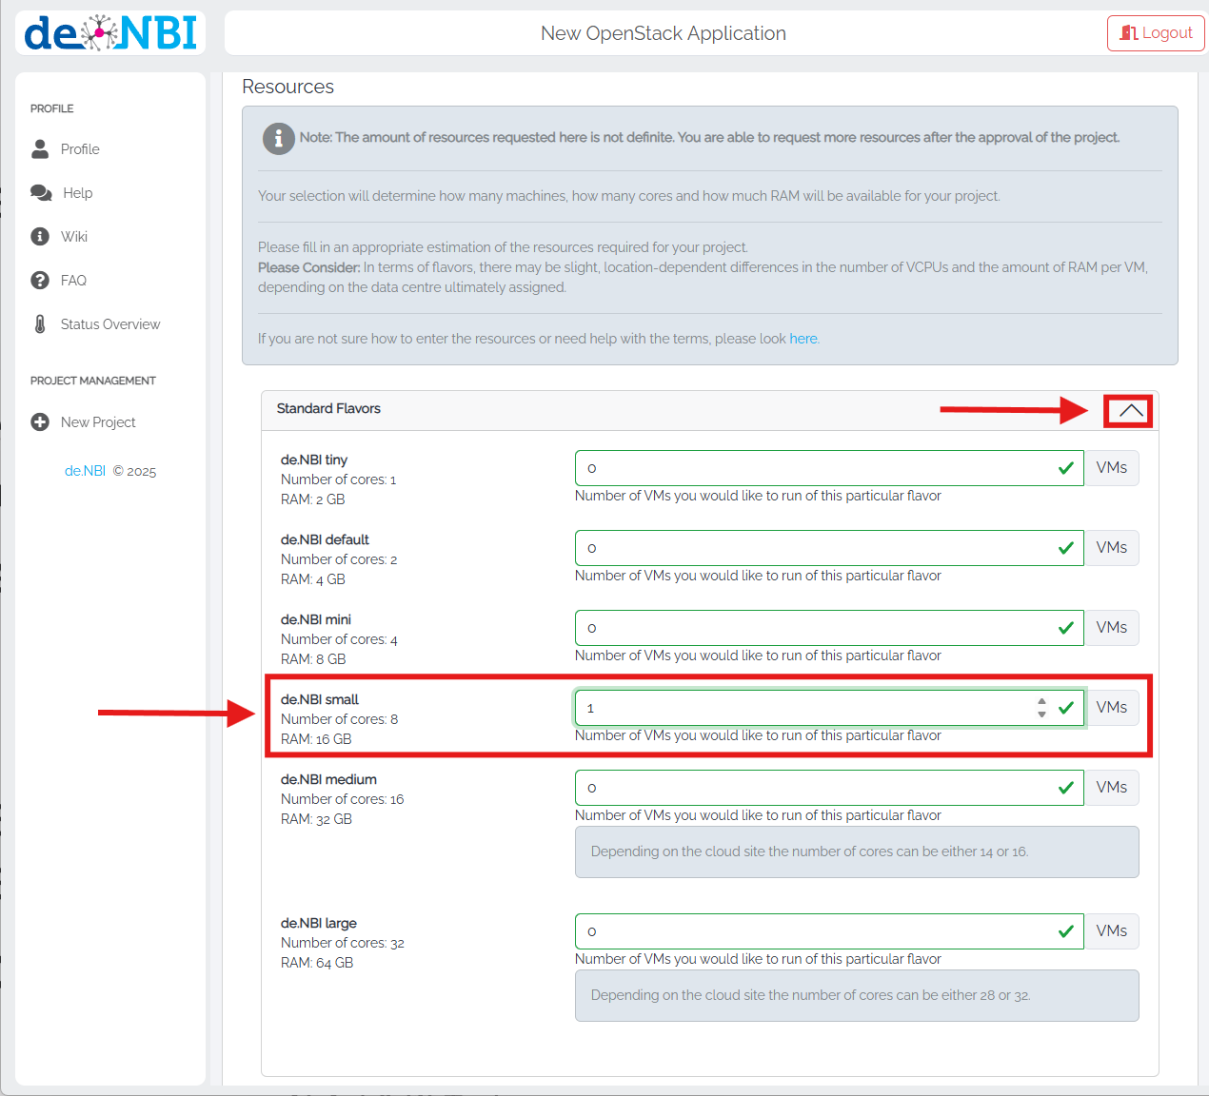Click the FAQ question mark icon
This screenshot has width=1209, height=1096.
click(40, 281)
